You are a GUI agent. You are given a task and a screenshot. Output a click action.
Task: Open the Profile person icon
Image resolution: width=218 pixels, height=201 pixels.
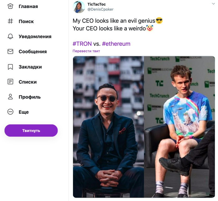pos(10,97)
